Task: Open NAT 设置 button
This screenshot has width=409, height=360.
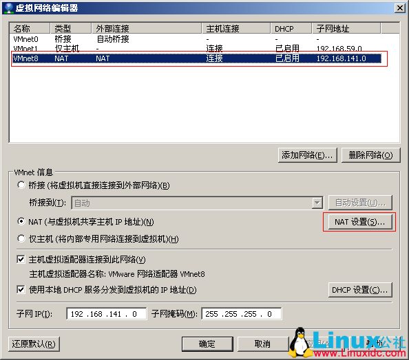Action: pyautogui.click(x=360, y=222)
